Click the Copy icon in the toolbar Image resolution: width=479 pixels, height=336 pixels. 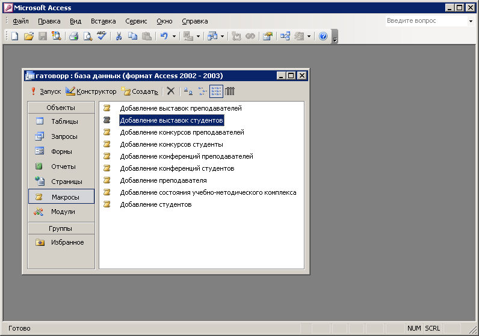132,36
